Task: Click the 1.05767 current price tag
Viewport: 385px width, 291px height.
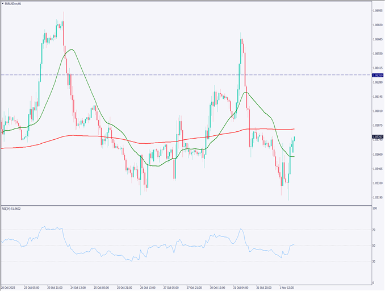Action: [378, 137]
